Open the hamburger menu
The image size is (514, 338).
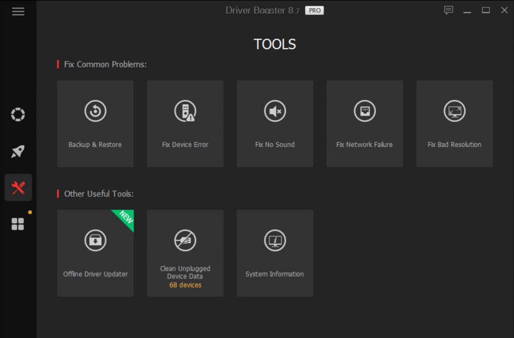tap(18, 12)
